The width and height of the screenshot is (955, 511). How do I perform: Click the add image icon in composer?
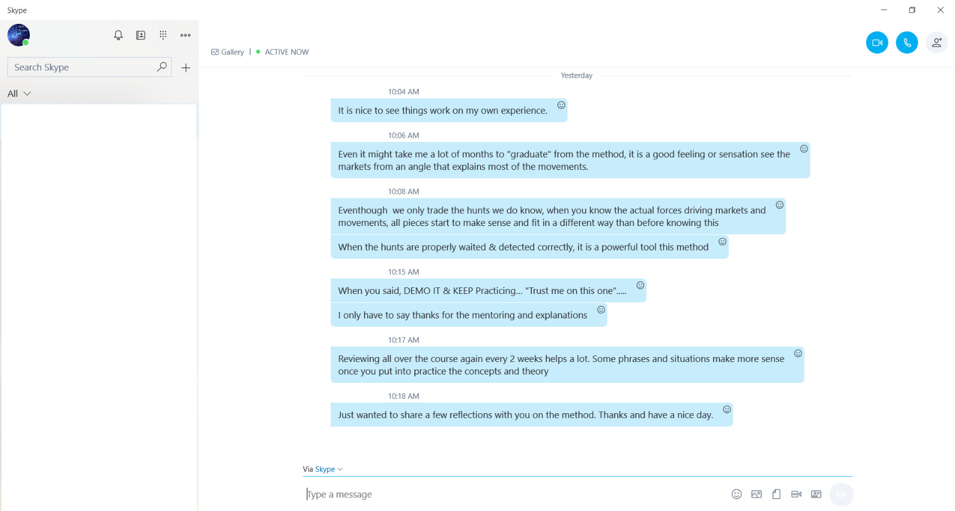tap(756, 494)
